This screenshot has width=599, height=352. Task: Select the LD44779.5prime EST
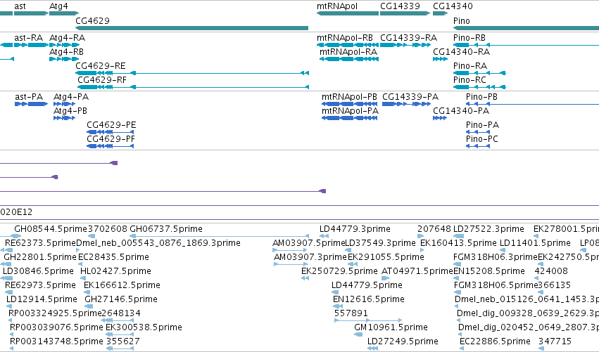point(367,285)
